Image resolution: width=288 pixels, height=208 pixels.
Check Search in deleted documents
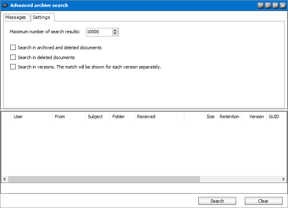[13, 57]
